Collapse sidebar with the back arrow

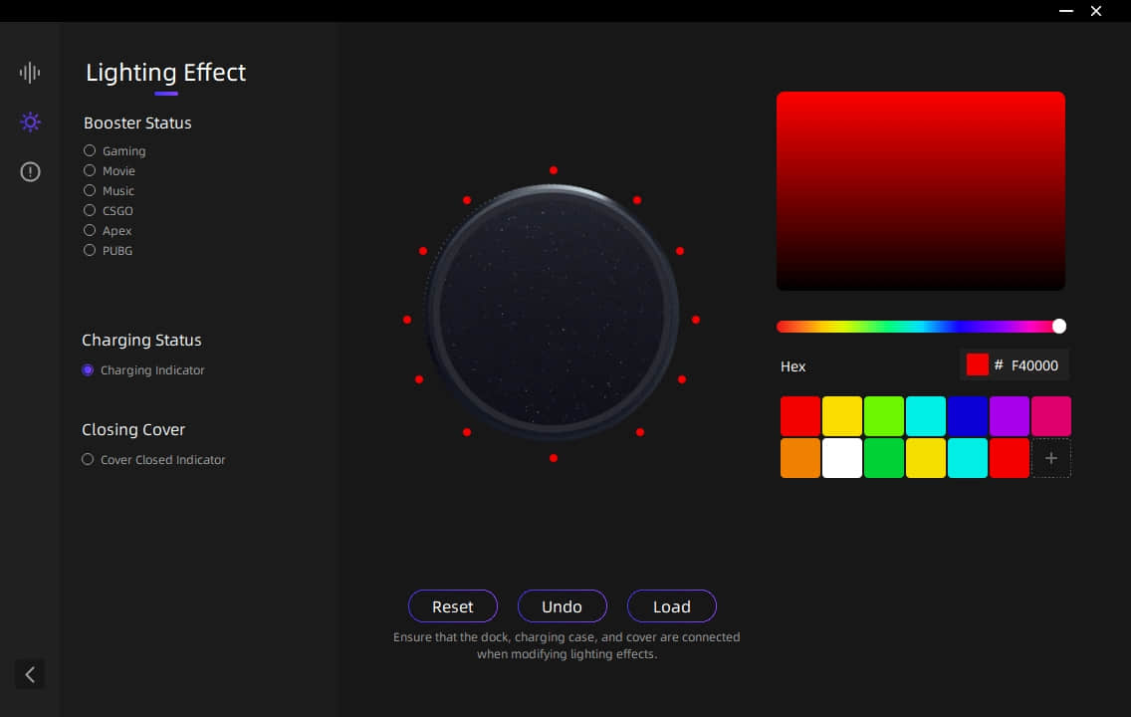tap(30, 674)
